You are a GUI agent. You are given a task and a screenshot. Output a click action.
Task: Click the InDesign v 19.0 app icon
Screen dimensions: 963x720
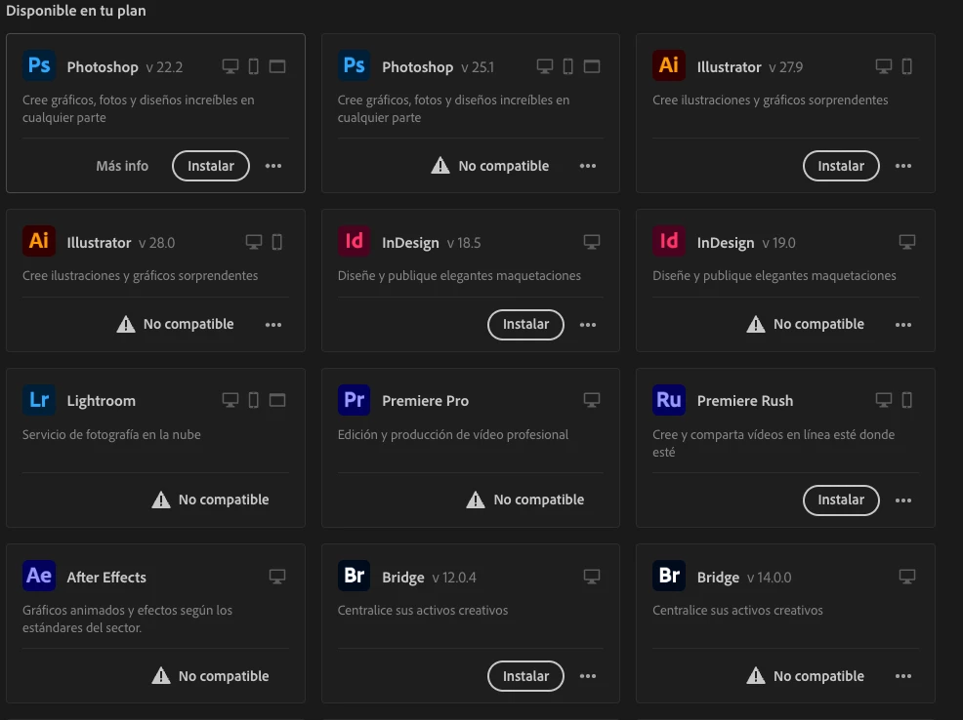tap(669, 240)
